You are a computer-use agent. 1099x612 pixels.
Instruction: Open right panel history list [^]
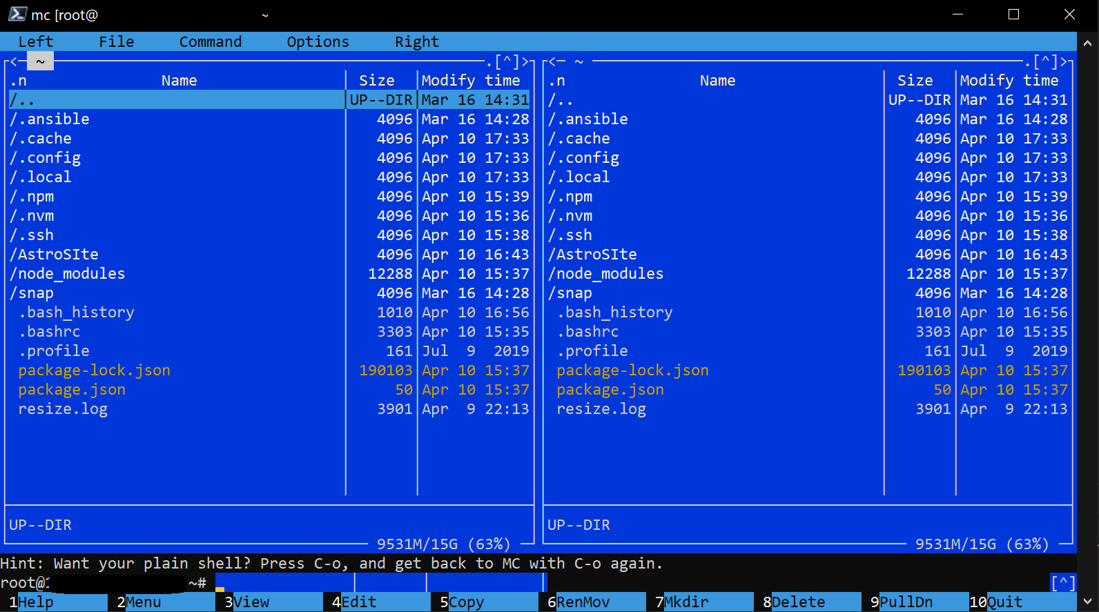point(1045,61)
